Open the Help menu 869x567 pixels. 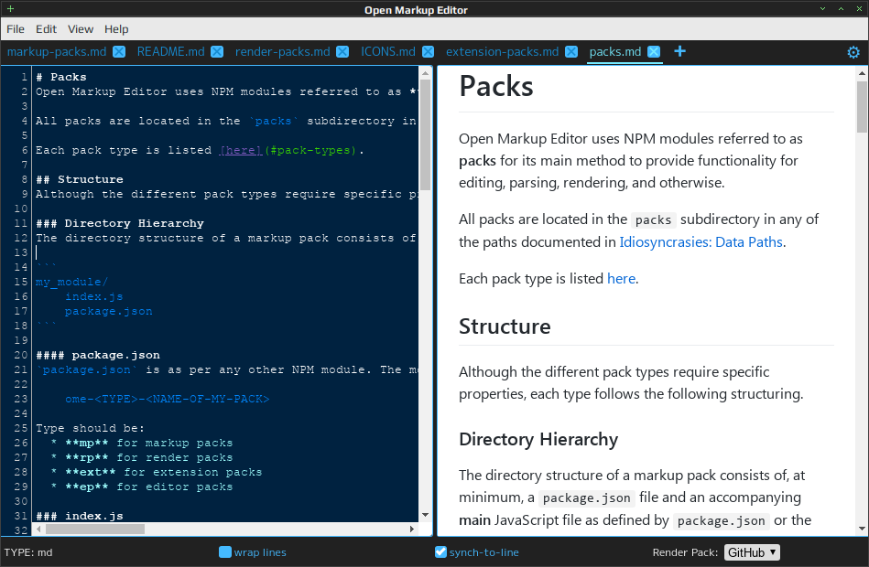(x=116, y=28)
